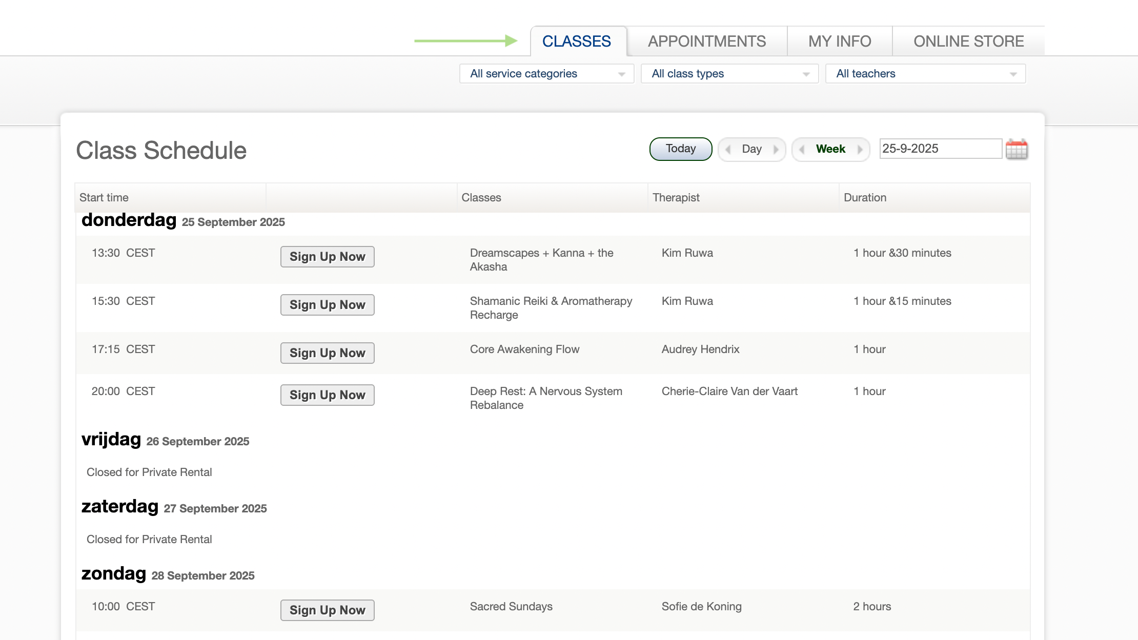This screenshot has width=1138, height=640.
Task: Sign up for Sacred Sundays class
Action: 327,610
